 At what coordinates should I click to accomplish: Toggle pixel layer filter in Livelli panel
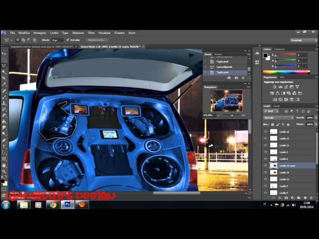[286, 111]
